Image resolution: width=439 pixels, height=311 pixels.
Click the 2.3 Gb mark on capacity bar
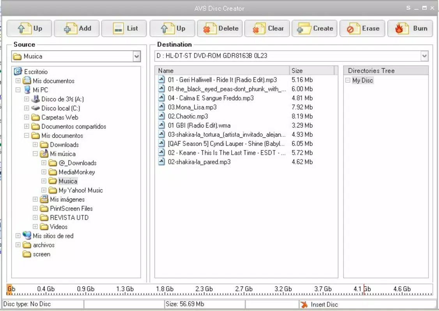pyautogui.click(x=204, y=289)
